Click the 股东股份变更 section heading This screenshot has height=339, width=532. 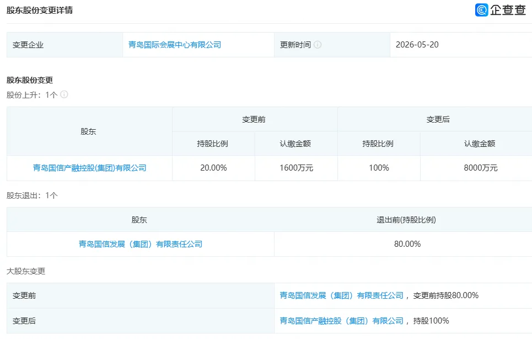(30, 80)
